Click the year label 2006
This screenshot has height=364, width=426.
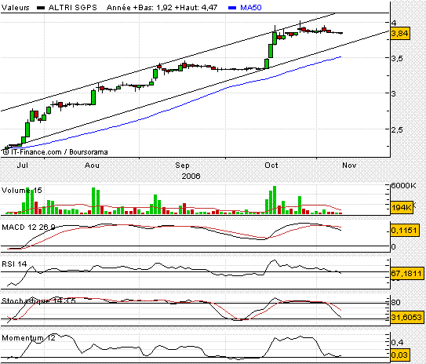tap(191, 177)
